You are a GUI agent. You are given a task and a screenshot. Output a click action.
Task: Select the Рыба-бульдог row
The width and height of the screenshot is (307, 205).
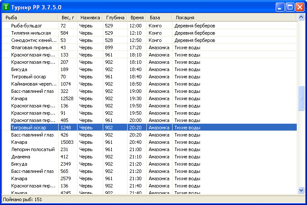pyautogui.click(x=149, y=26)
